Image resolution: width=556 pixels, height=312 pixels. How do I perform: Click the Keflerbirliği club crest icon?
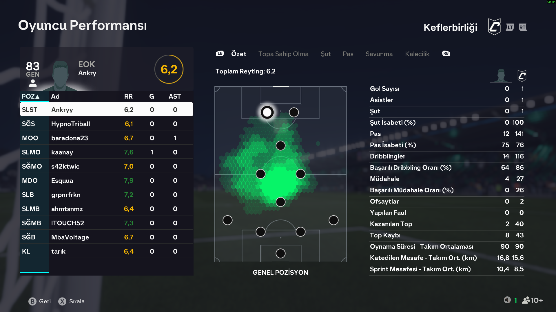tap(494, 27)
